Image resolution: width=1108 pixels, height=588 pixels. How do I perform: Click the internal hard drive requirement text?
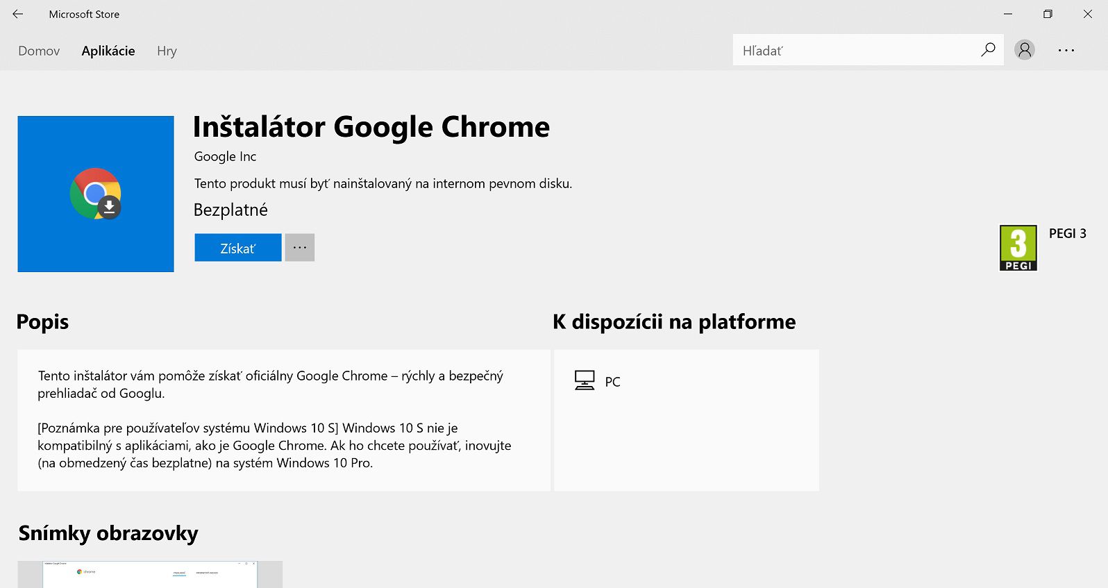[x=383, y=183]
